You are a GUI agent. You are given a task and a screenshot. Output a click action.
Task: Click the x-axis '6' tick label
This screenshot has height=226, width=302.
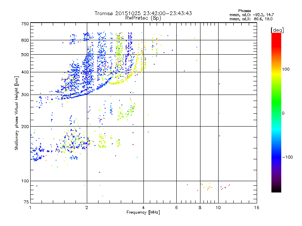coord(176,208)
